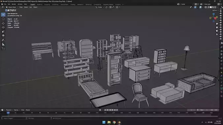Switch to Material Preview shading
The width and height of the screenshot is (223, 125).
pos(213,7)
